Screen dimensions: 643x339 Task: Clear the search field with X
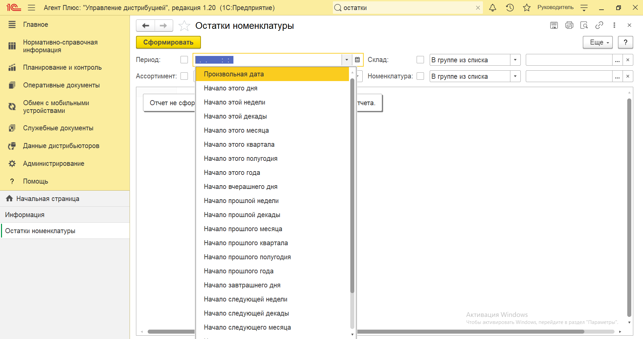(478, 8)
